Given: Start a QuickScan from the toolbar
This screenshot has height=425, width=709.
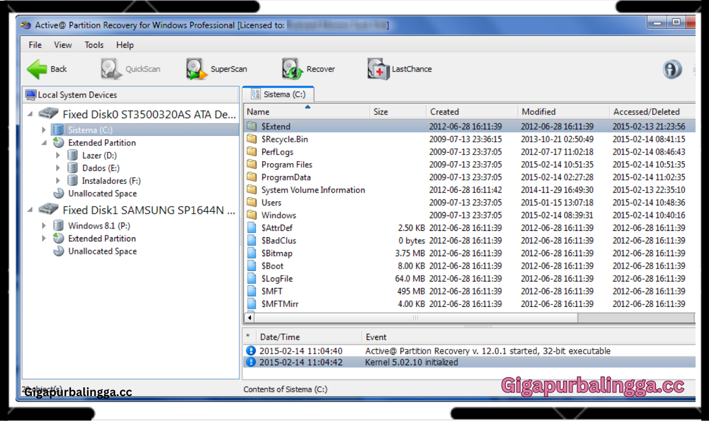Looking at the screenshot, I should point(131,69).
